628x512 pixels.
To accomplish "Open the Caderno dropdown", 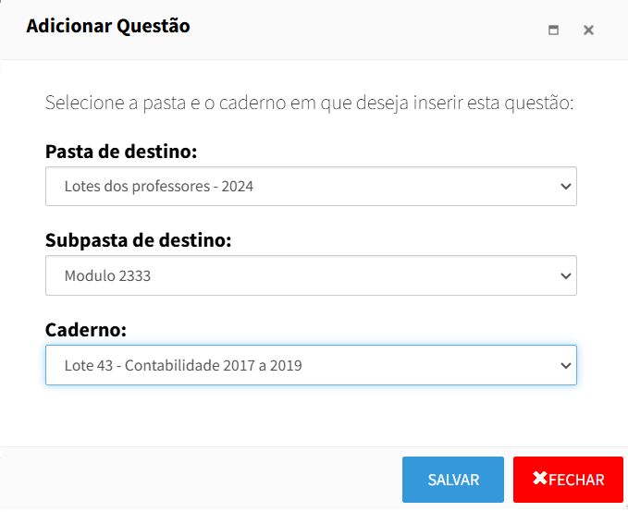I will point(311,365).
